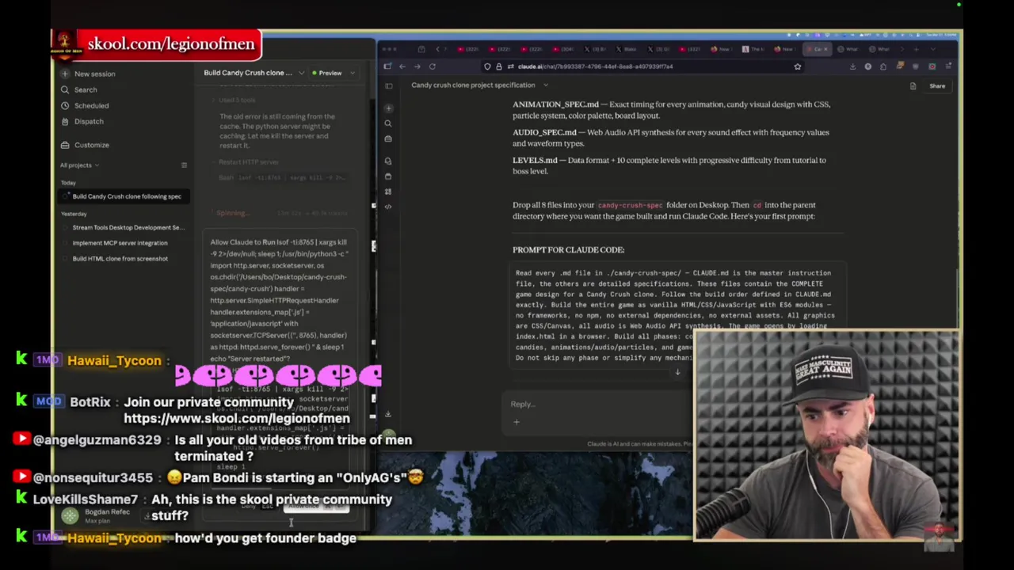Expand the All projects filter dropdown
The height and width of the screenshot is (570, 1014).
[79, 165]
